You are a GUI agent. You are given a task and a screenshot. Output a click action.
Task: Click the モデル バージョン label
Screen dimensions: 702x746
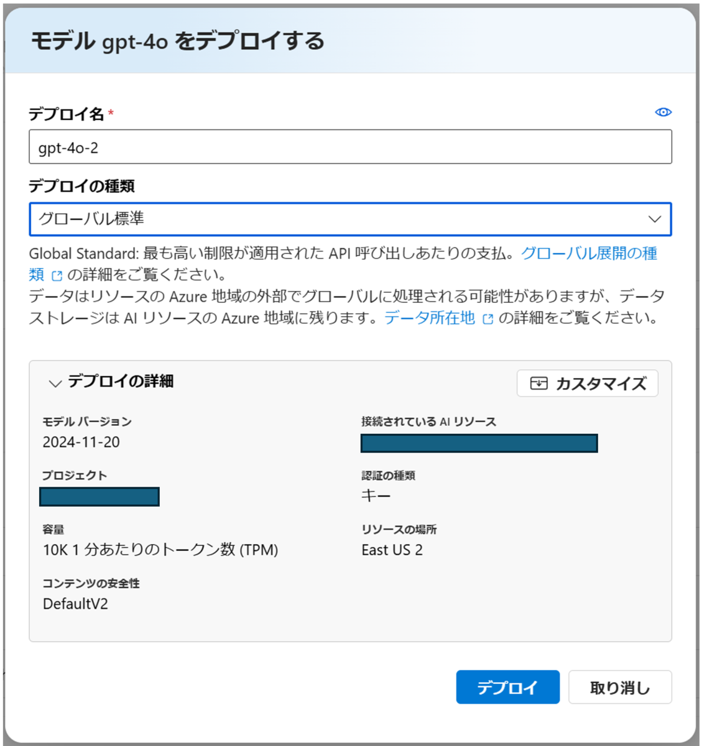[87, 421]
